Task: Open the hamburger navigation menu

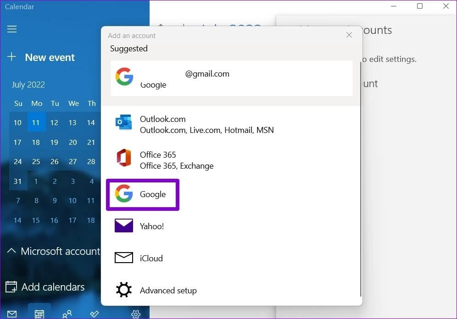Action: [x=12, y=29]
